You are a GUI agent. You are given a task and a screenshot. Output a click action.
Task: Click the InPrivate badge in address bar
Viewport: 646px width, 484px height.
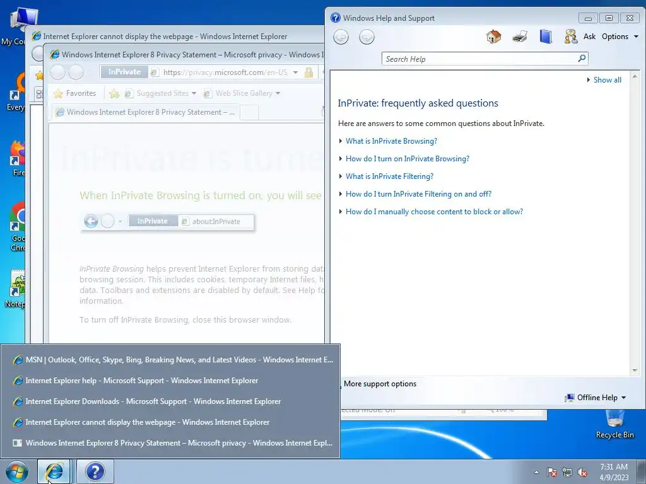pos(124,72)
